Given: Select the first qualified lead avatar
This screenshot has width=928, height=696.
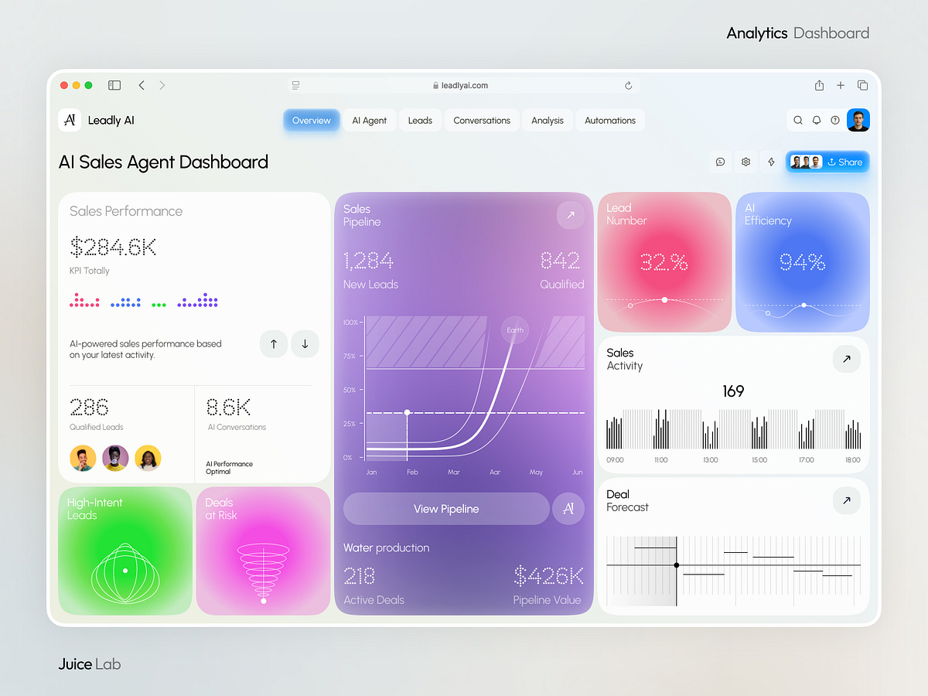Looking at the screenshot, I should pos(83,458).
